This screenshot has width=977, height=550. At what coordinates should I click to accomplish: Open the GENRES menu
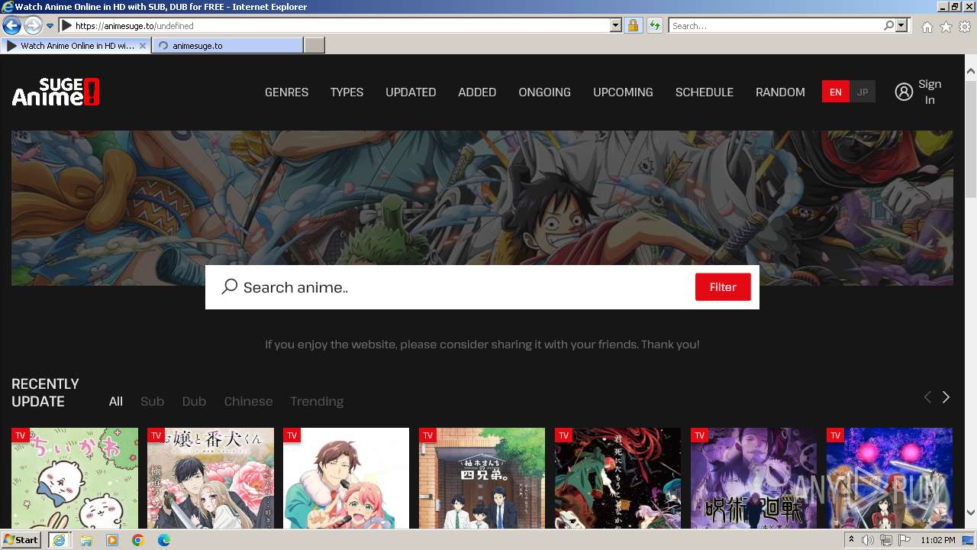pos(286,92)
